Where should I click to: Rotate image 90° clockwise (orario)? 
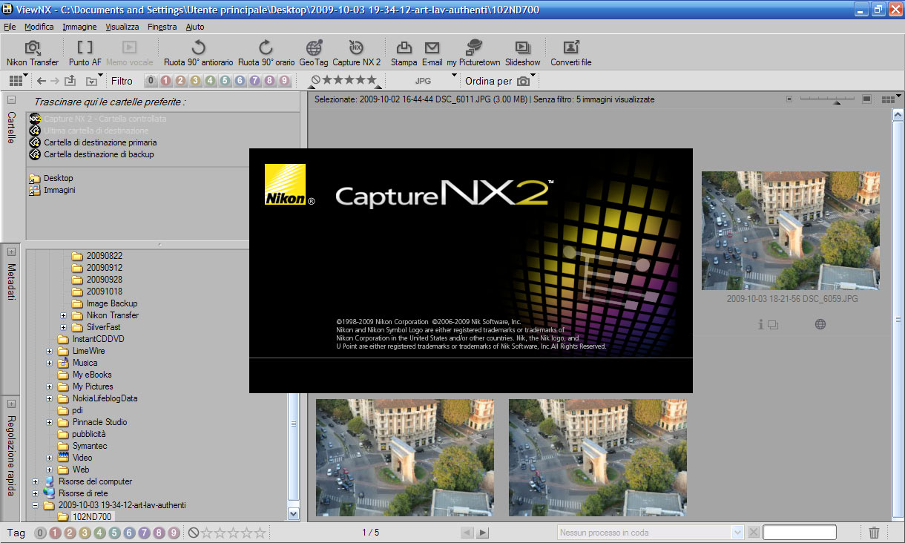tap(266, 53)
